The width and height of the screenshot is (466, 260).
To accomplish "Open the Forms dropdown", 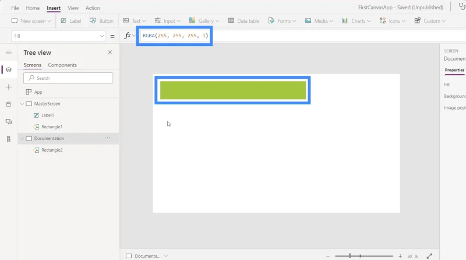I will pos(282,21).
